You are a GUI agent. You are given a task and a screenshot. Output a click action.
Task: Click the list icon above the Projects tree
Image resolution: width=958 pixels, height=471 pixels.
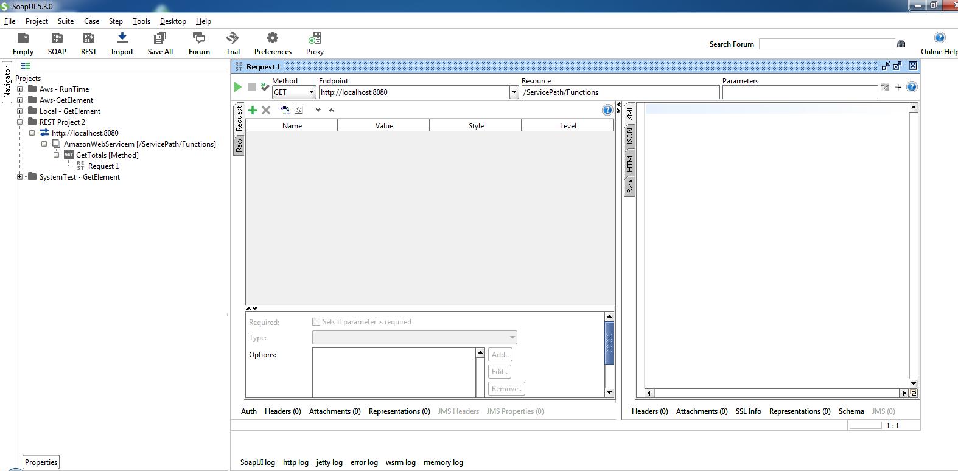pyautogui.click(x=26, y=66)
